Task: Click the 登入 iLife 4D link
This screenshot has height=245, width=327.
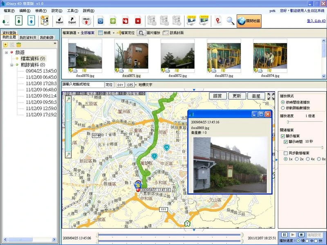Action: point(316,20)
